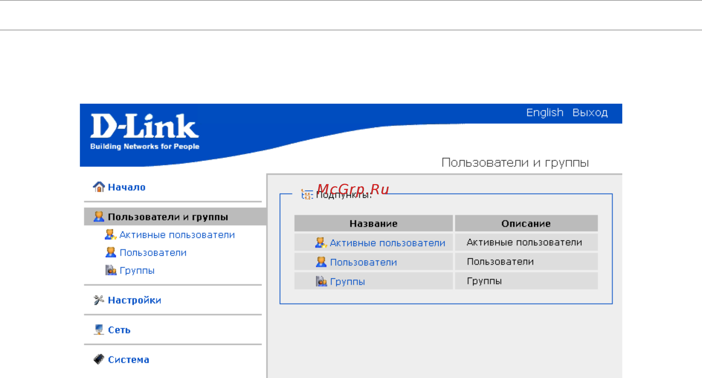
Task: Open Группы link in table
Action: pyautogui.click(x=347, y=282)
